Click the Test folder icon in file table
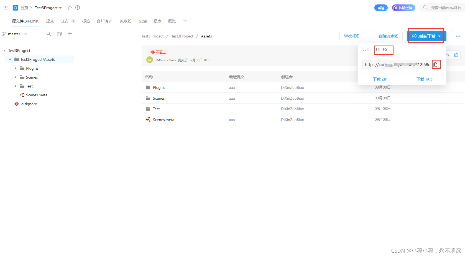The image size is (465, 256). pyautogui.click(x=148, y=109)
